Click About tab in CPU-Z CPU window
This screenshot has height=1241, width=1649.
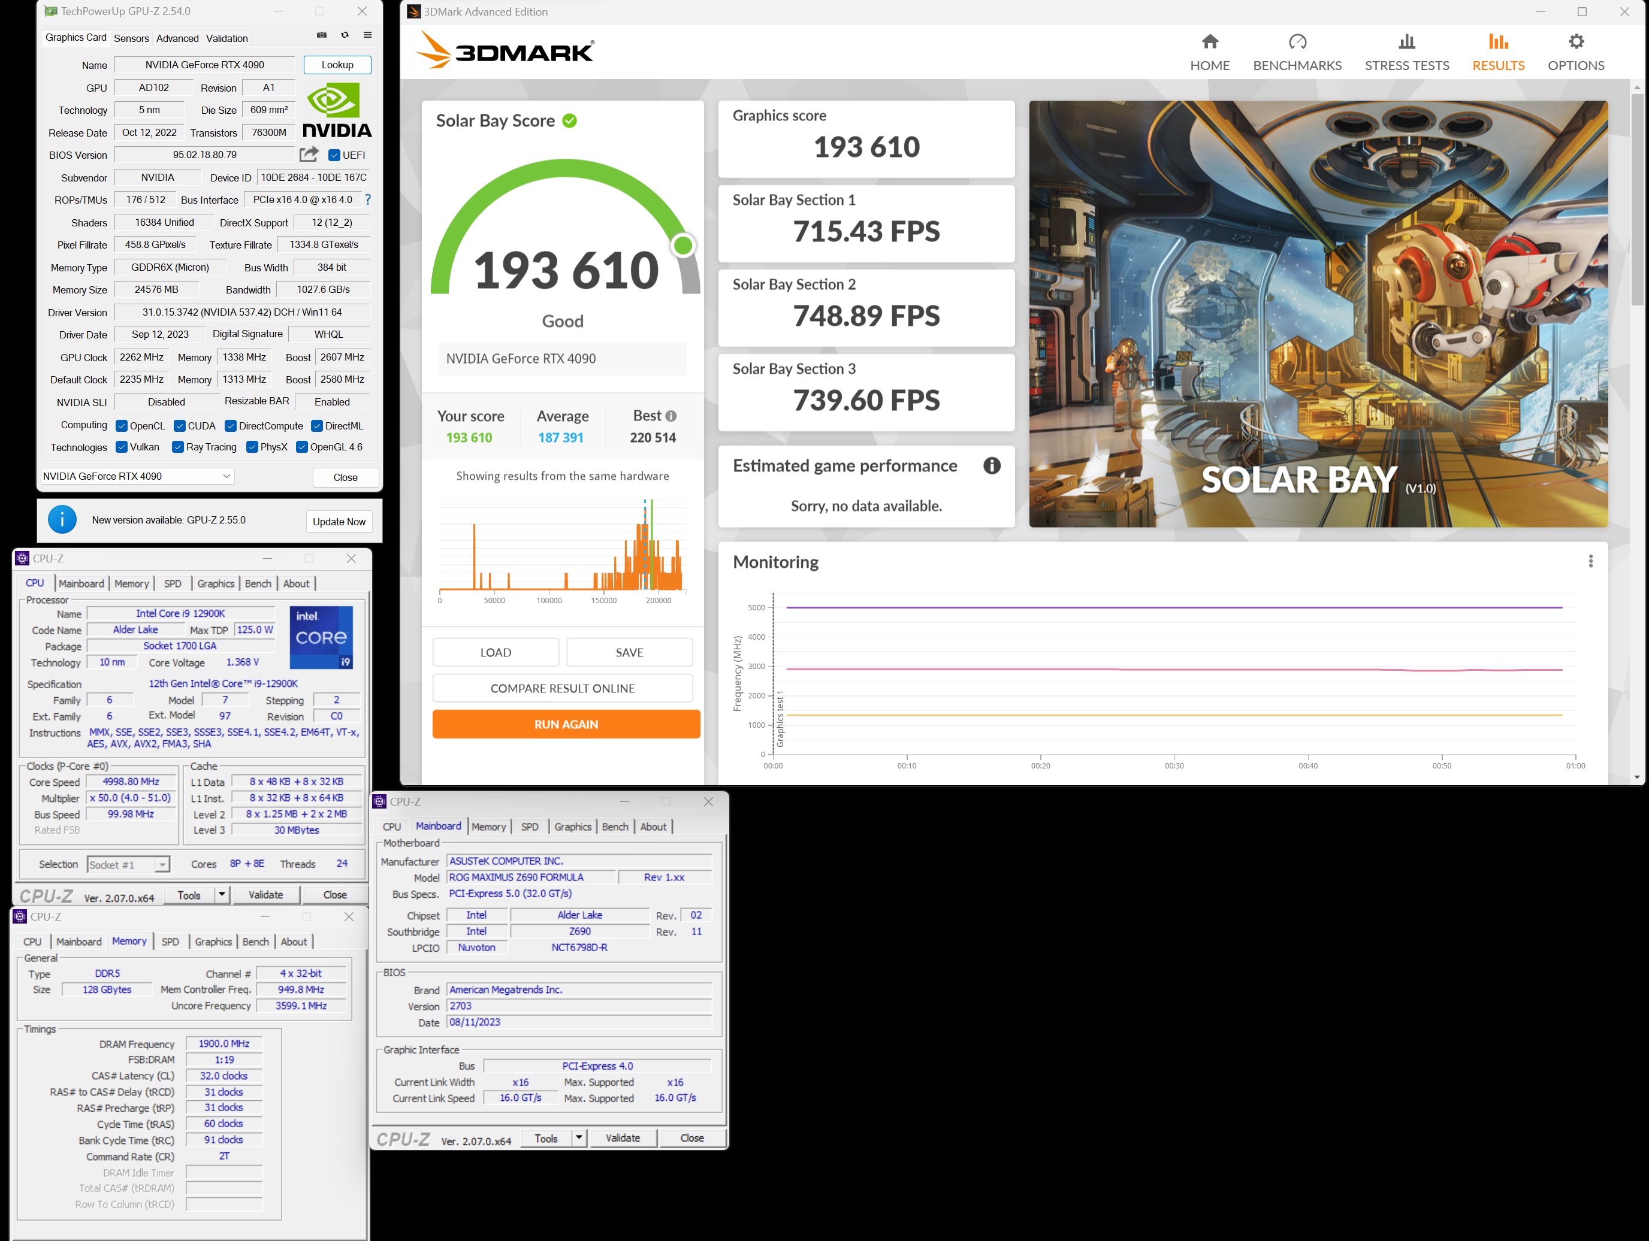[x=296, y=583]
